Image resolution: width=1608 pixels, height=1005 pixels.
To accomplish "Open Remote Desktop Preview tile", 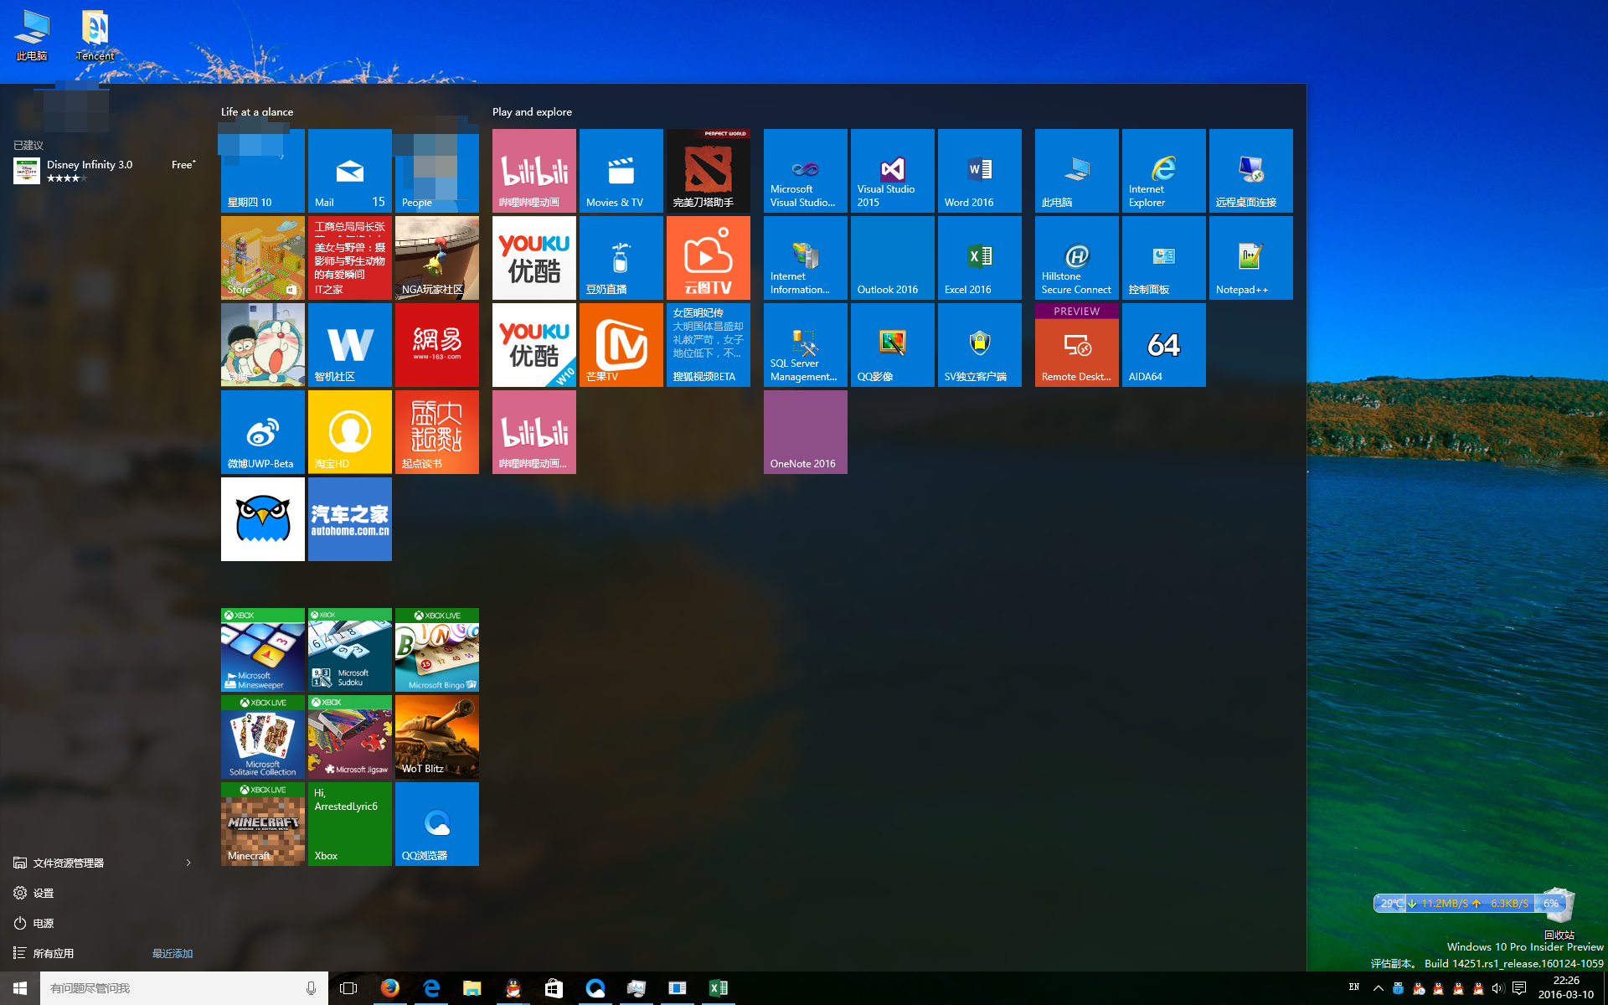I will (x=1077, y=345).
